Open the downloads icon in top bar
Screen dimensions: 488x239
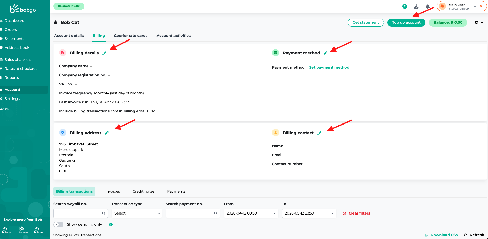[416, 6]
